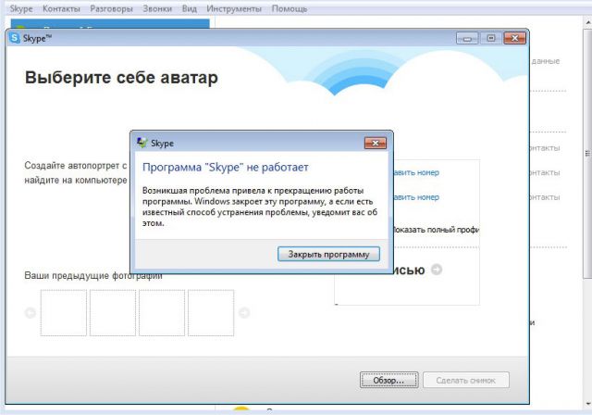Select the second previous photo slot

point(113,312)
